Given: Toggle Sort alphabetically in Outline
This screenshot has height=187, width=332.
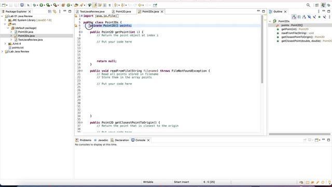Looking at the screenshot, I should coord(305,17).
